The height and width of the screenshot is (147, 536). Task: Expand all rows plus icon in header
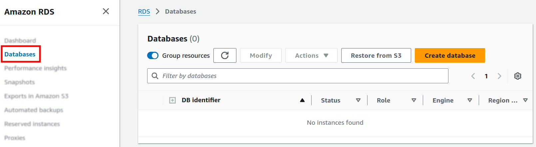[x=172, y=100]
